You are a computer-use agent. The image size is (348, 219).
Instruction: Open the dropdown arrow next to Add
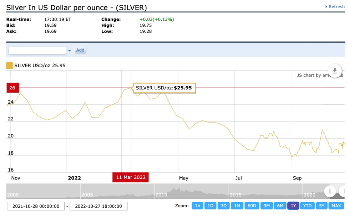70,51
